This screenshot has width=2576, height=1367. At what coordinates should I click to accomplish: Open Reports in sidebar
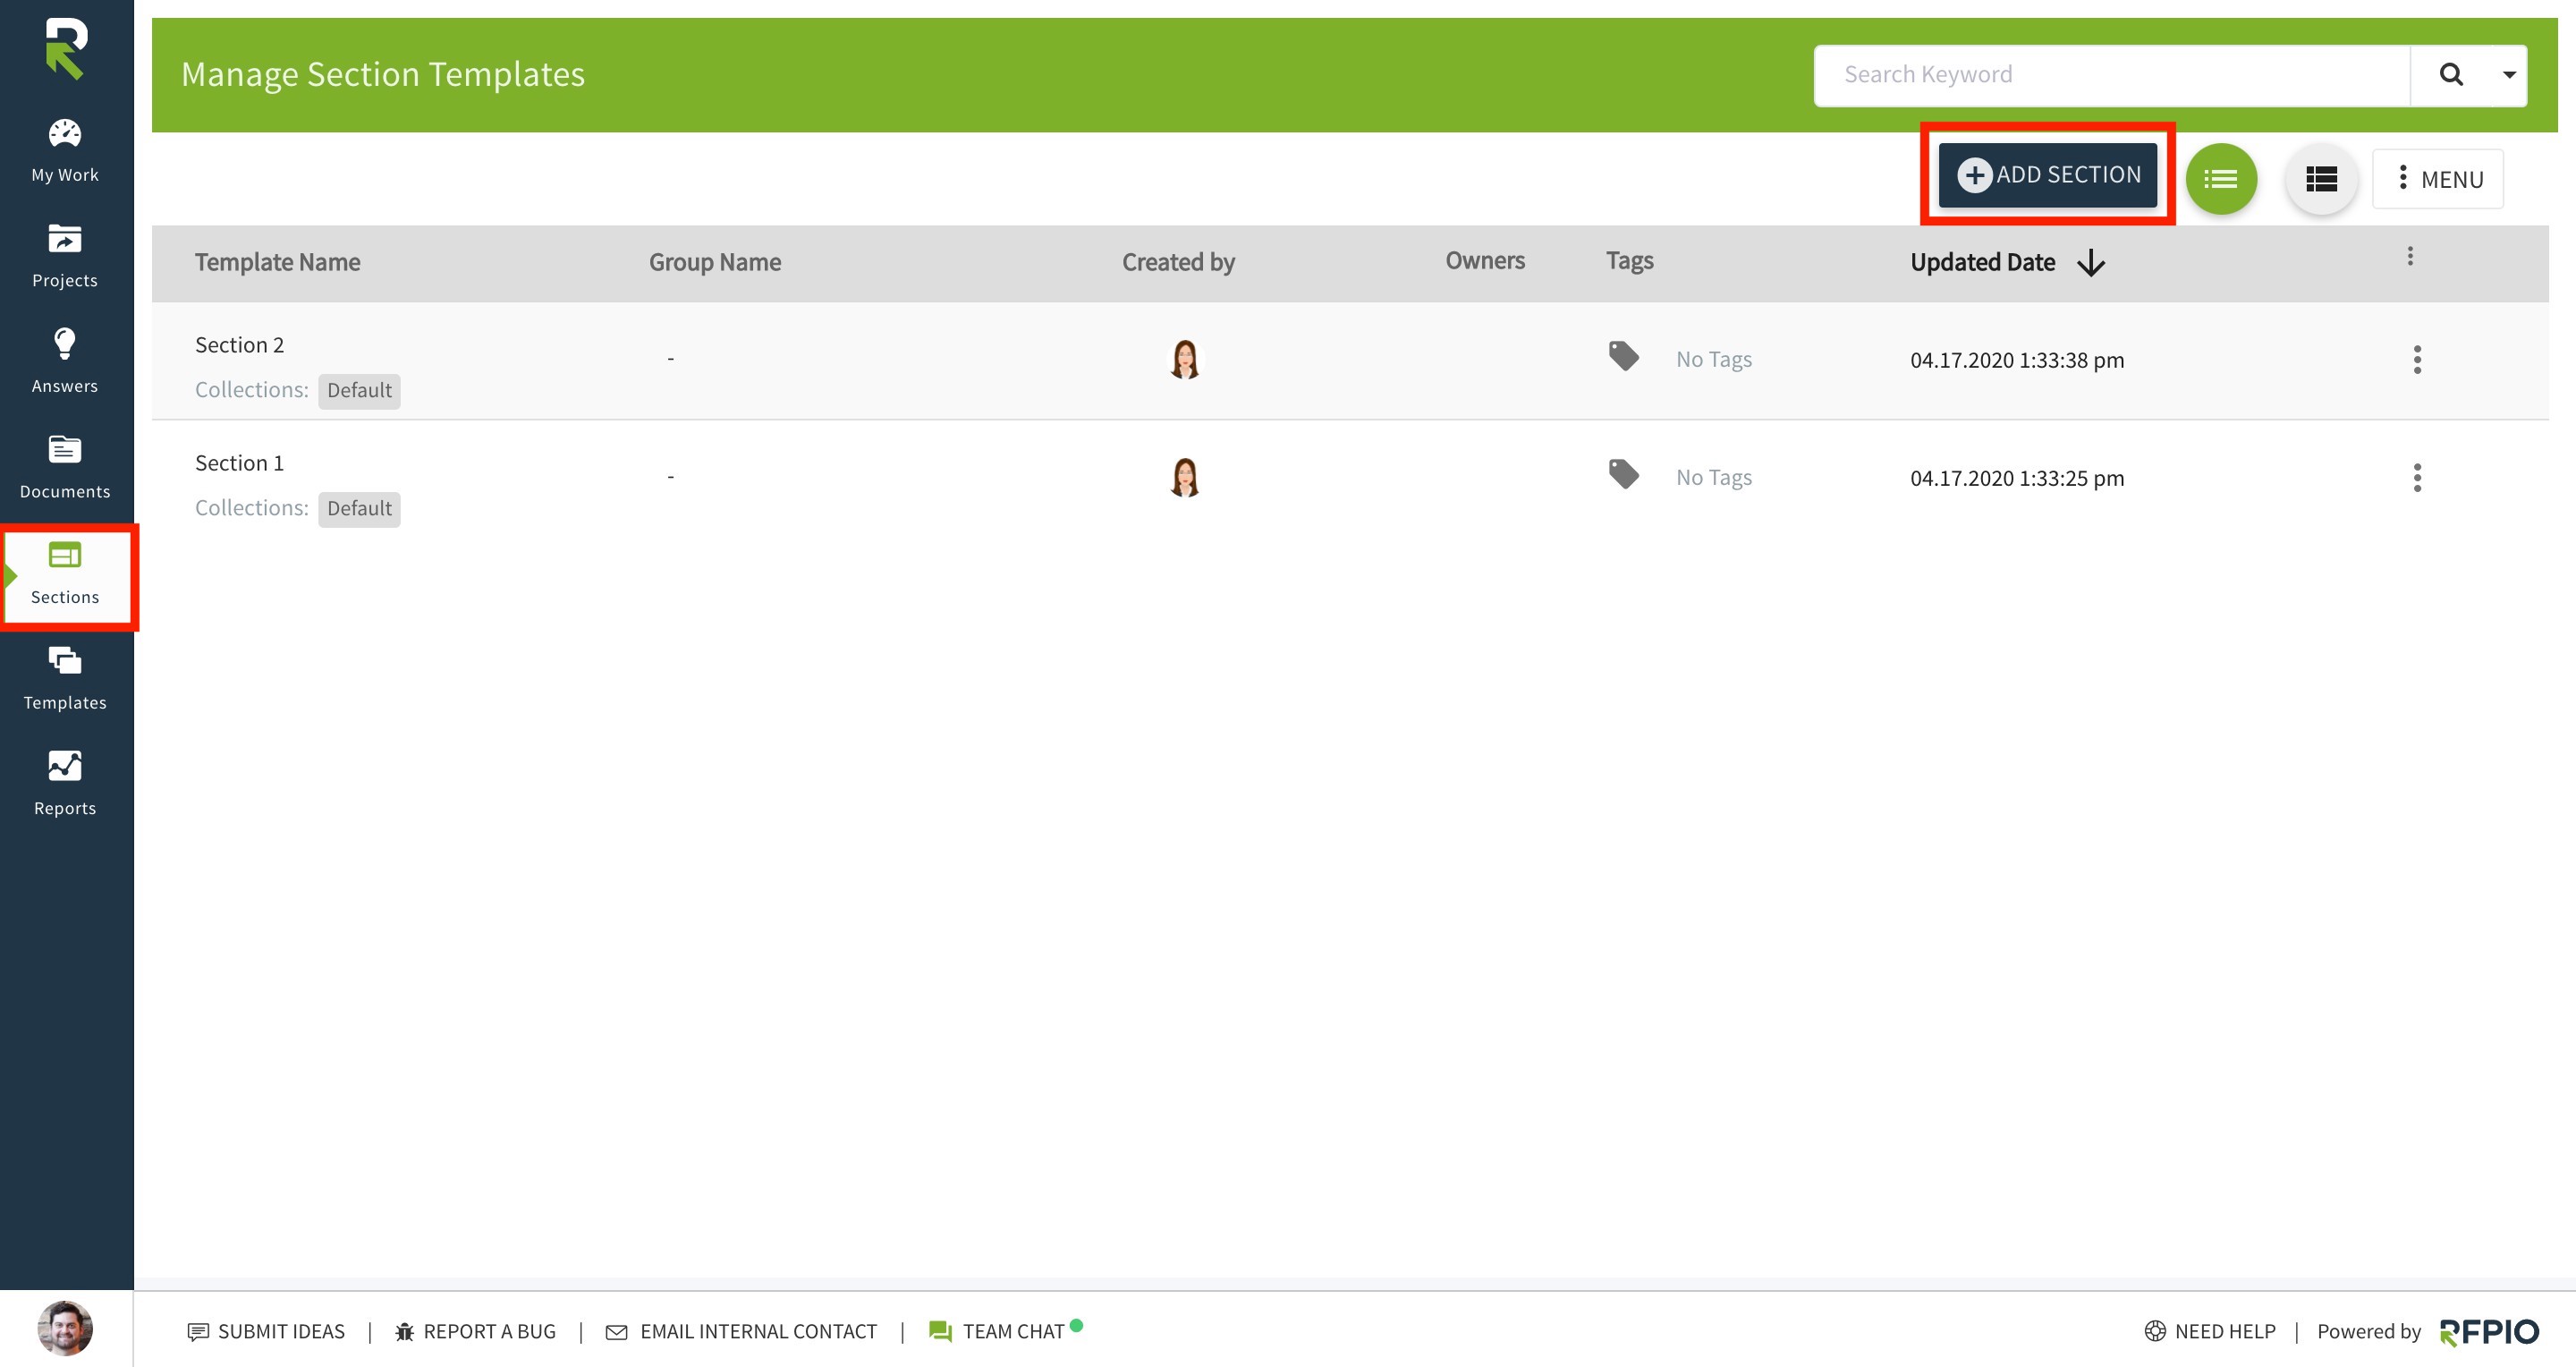[x=65, y=784]
